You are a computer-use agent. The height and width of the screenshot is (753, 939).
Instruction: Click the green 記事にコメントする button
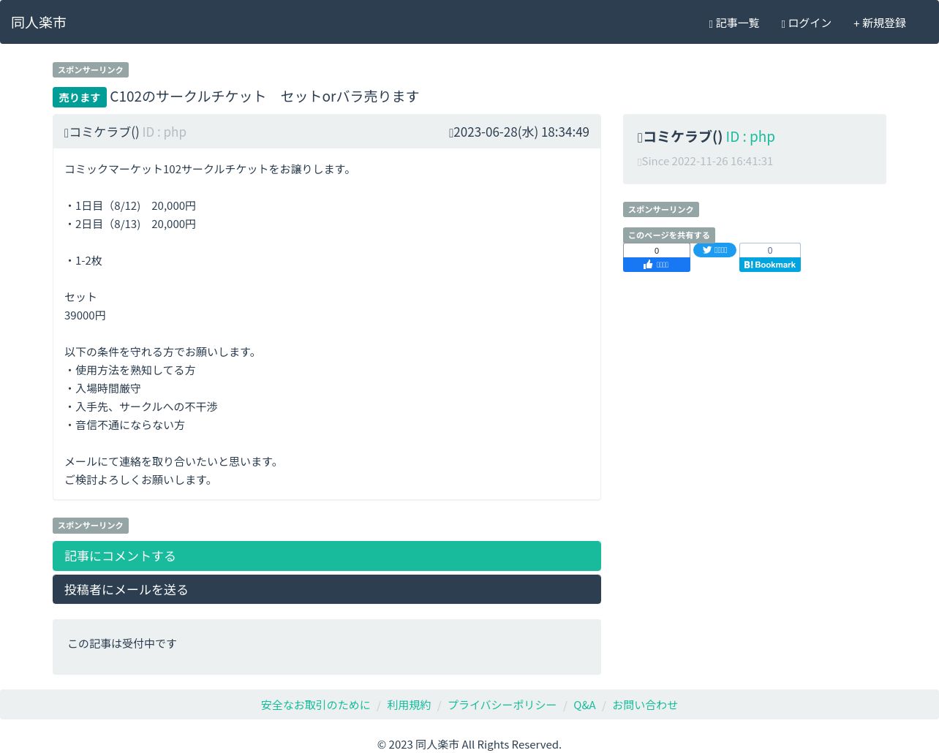pyautogui.click(x=327, y=556)
